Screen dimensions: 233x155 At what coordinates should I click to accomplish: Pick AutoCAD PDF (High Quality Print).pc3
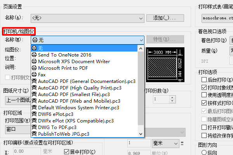tap(84, 88)
